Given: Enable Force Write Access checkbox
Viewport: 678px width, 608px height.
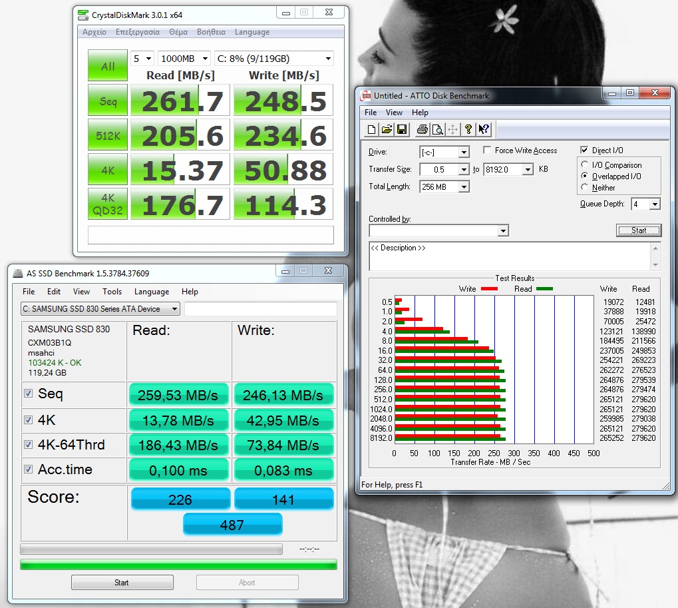Looking at the screenshot, I should pos(487,150).
